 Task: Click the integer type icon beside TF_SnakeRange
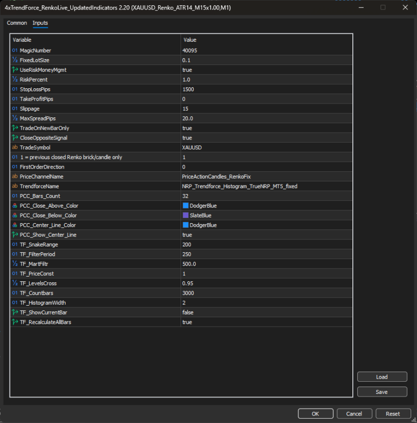(x=15, y=245)
